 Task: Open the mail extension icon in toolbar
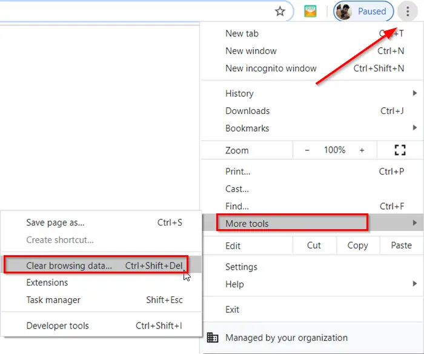click(310, 12)
